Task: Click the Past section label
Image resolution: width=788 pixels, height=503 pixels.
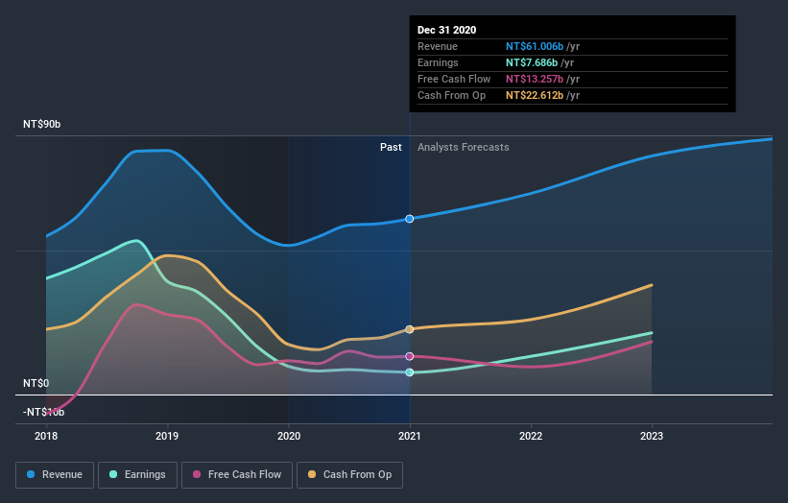Action: pos(391,147)
